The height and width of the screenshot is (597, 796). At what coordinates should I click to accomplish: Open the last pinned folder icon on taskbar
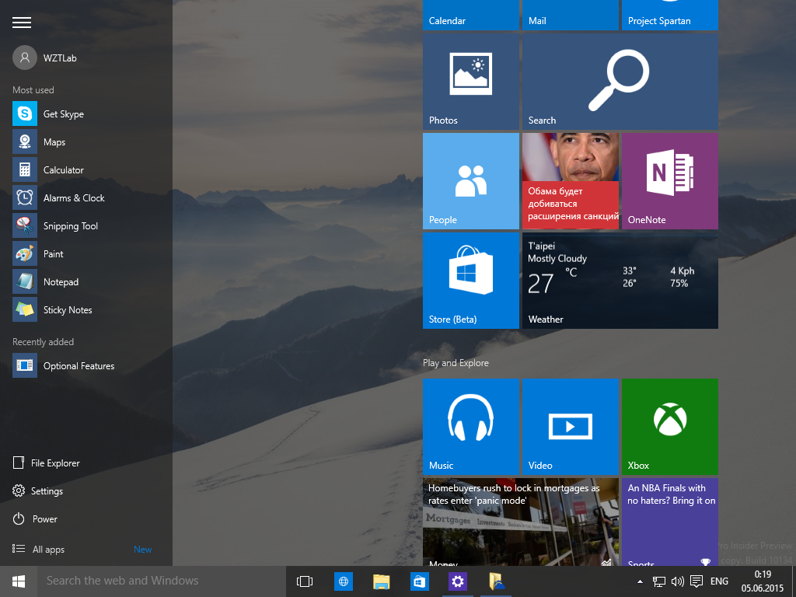pyautogui.click(x=495, y=581)
